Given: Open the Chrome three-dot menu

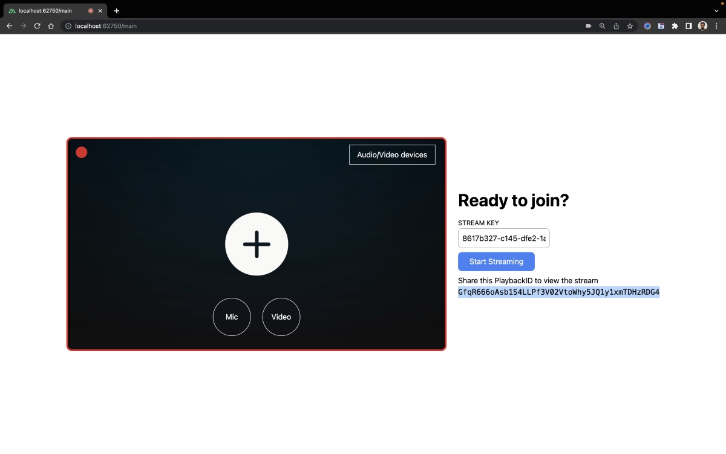Looking at the screenshot, I should point(717,26).
